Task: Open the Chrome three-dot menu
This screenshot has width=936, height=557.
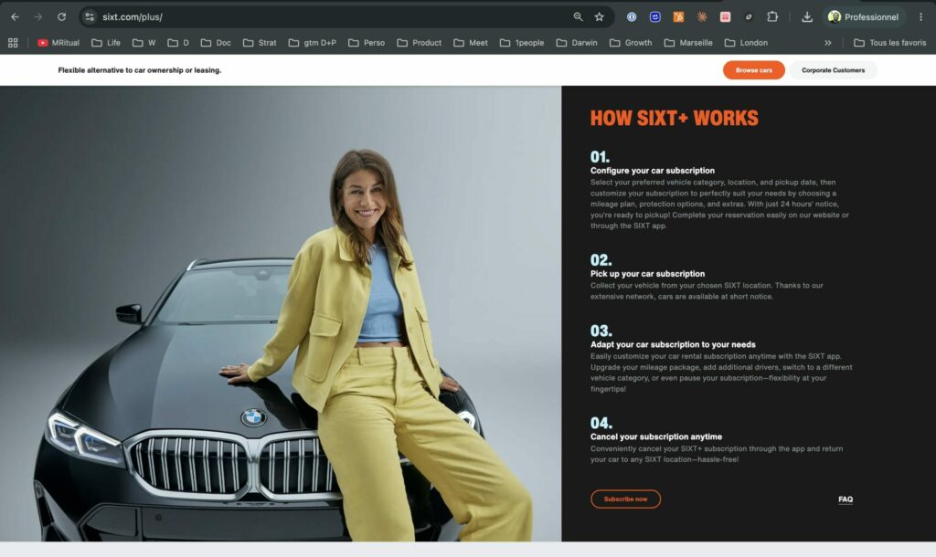Action: tap(921, 16)
